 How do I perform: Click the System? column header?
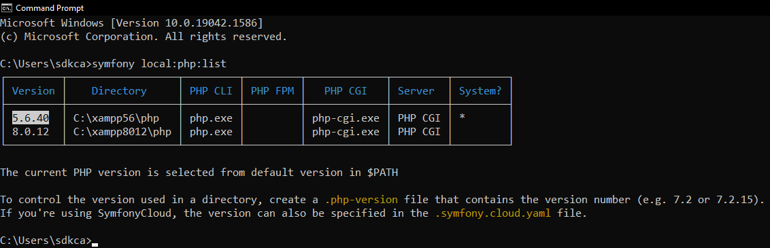click(480, 90)
